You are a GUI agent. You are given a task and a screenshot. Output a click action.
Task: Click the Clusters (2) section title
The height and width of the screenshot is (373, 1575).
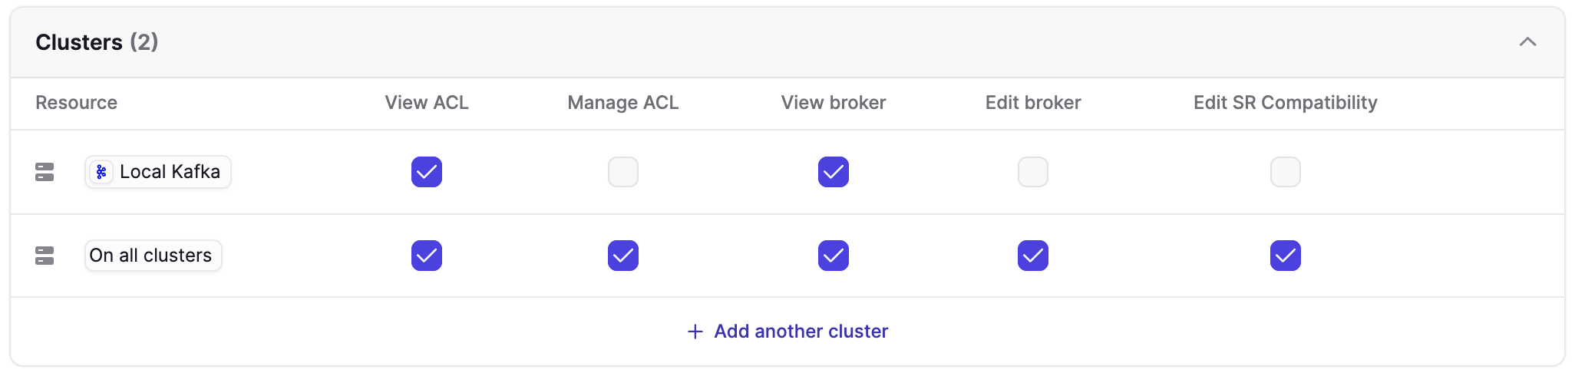(97, 42)
